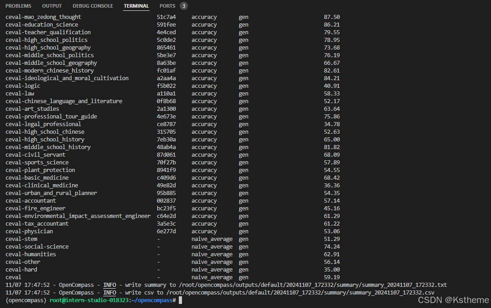Click ceval-fire_engineer entry
The height and width of the screenshot is (308, 491).
(x=36, y=208)
